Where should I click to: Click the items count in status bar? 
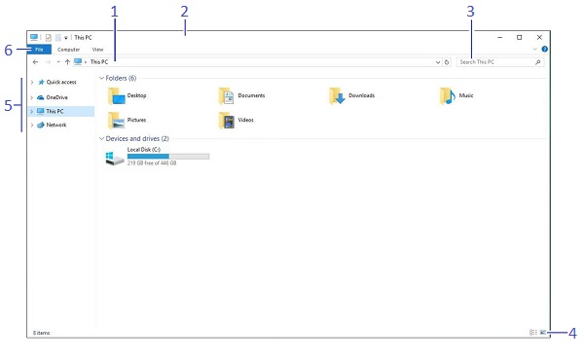click(41, 333)
